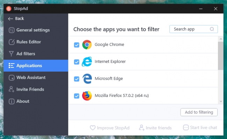227x139 pixels.
Task: Open the Rules Editor section
Action: (36, 42)
